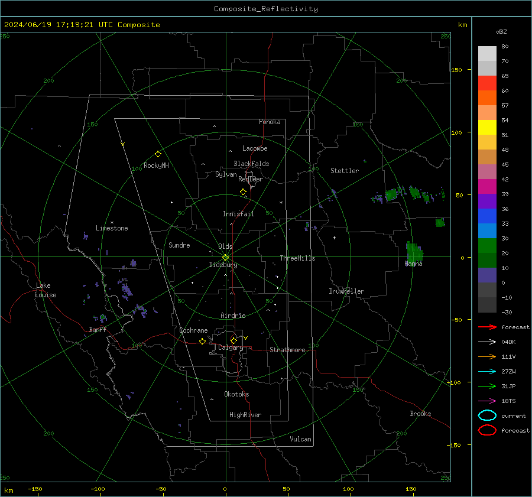The width and height of the screenshot is (532, 497).
Task: Click the red forecast arrow legend icon
Action: click(487, 327)
